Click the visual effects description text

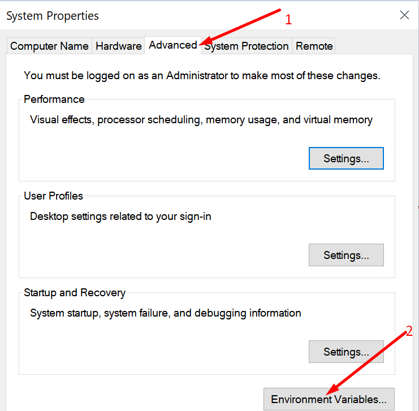201,120
